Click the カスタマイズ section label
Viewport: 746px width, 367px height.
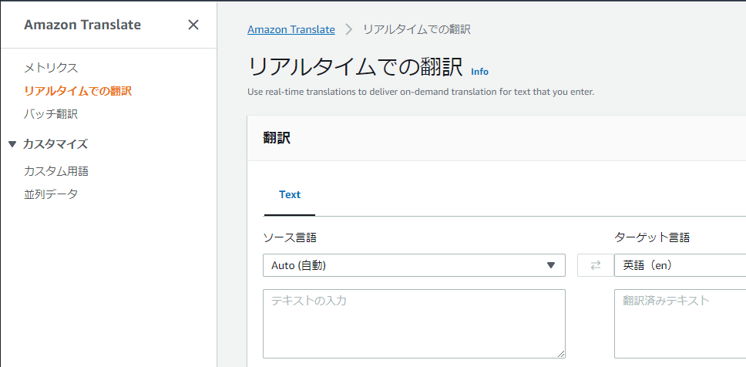tap(55, 144)
